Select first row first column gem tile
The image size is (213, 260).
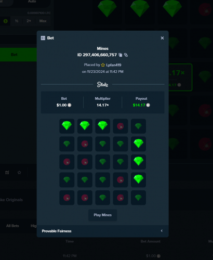tap(67, 126)
